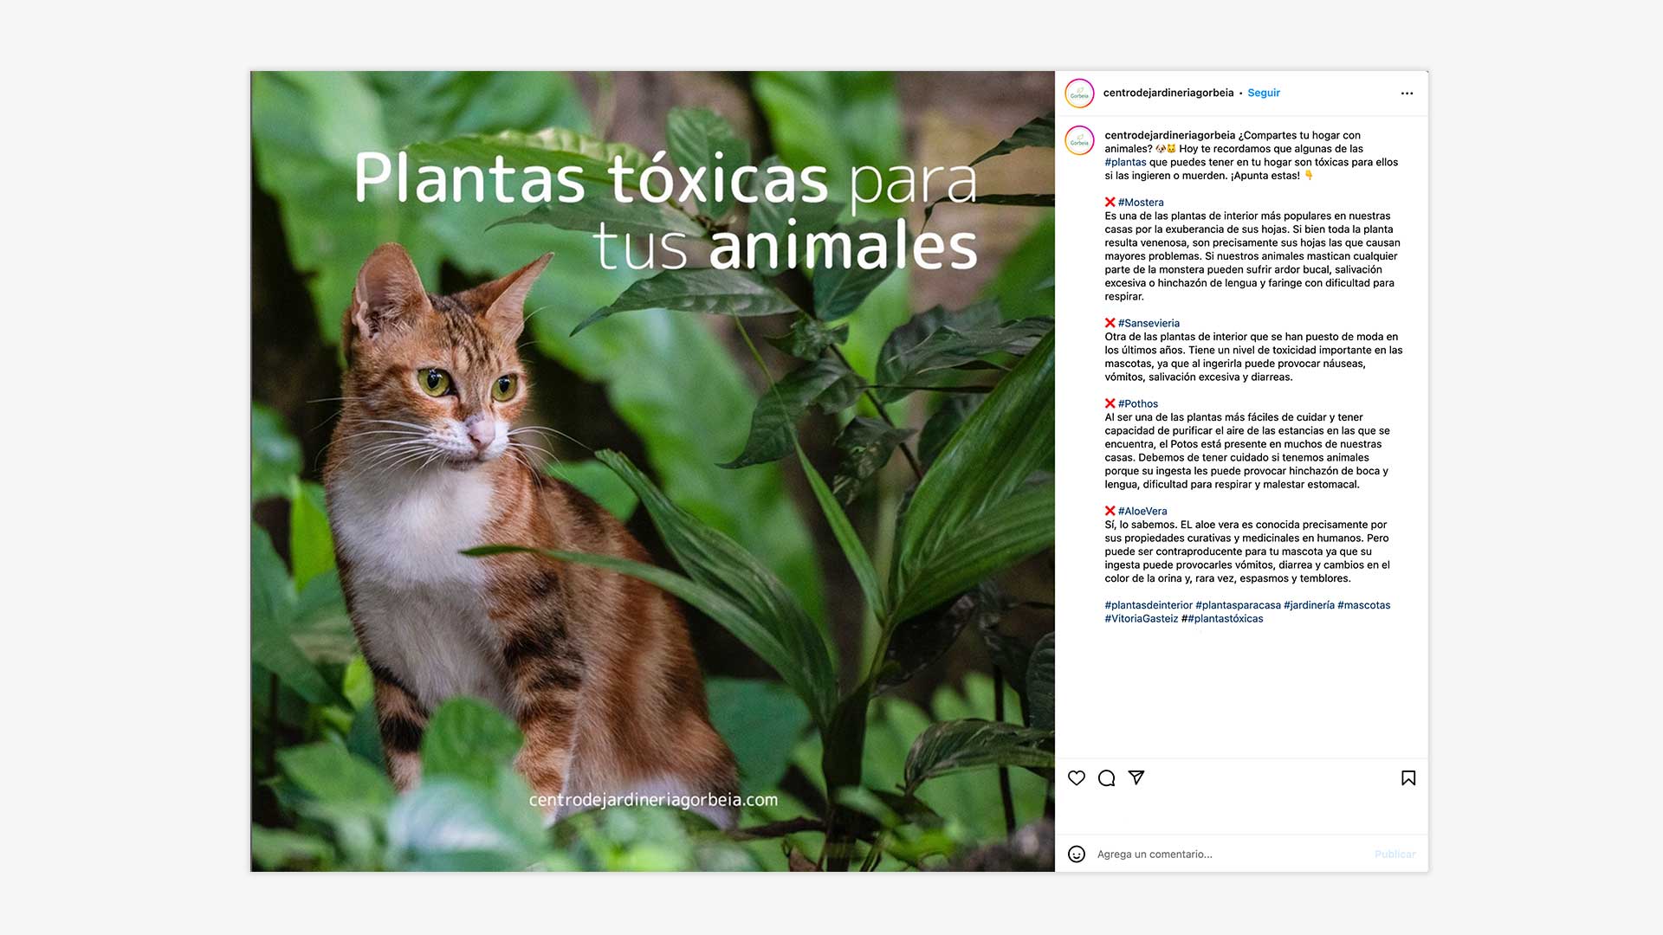Image resolution: width=1663 pixels, height=935 pixels.
Task: Open the #Pothos hashtag
Action: [1137, 404]
